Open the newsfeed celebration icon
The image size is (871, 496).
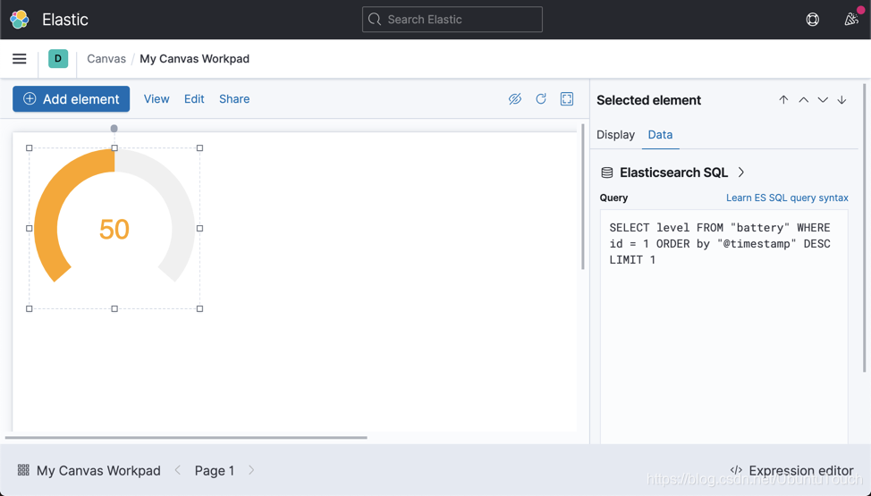tap(851, 20)
